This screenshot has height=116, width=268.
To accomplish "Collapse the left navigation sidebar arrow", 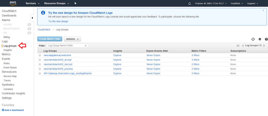I will tap(32, 18).
